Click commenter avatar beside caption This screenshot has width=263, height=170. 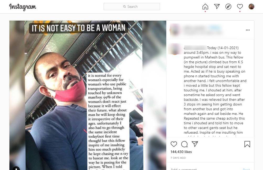175,49
